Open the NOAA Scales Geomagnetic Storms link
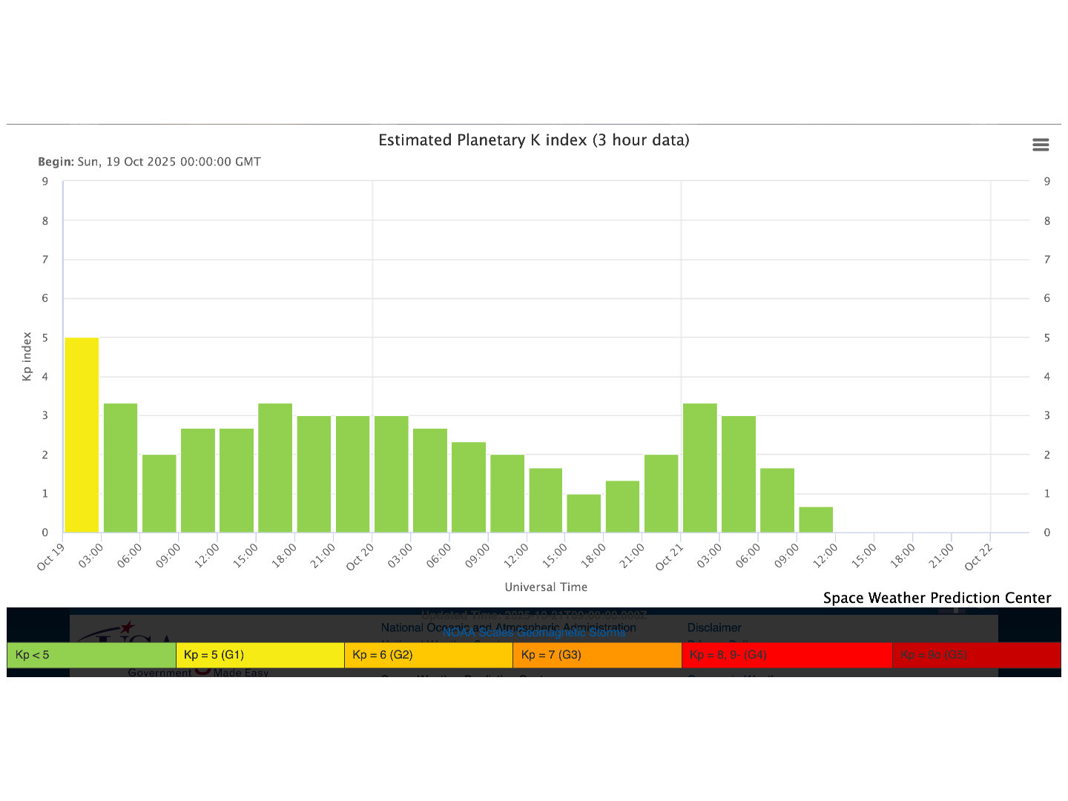 point(533,633)
